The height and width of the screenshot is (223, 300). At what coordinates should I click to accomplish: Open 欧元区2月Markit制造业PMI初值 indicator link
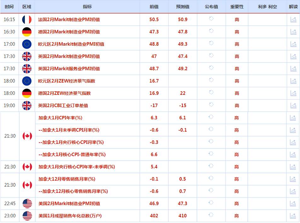[71, 44]
